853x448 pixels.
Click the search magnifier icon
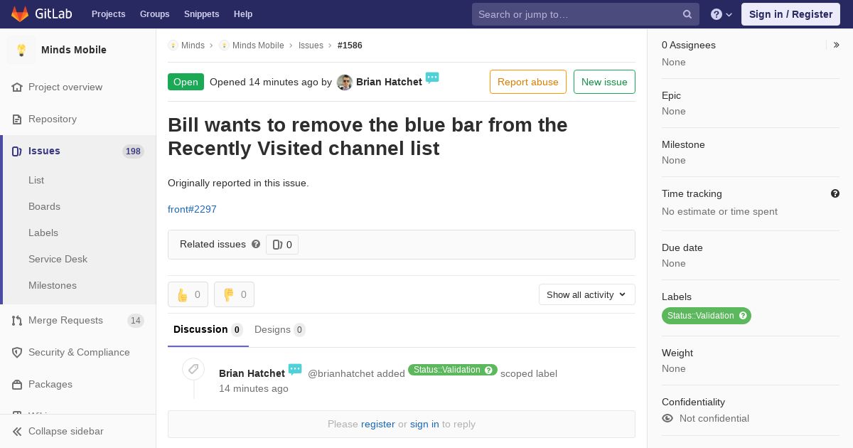coord(687,14)
